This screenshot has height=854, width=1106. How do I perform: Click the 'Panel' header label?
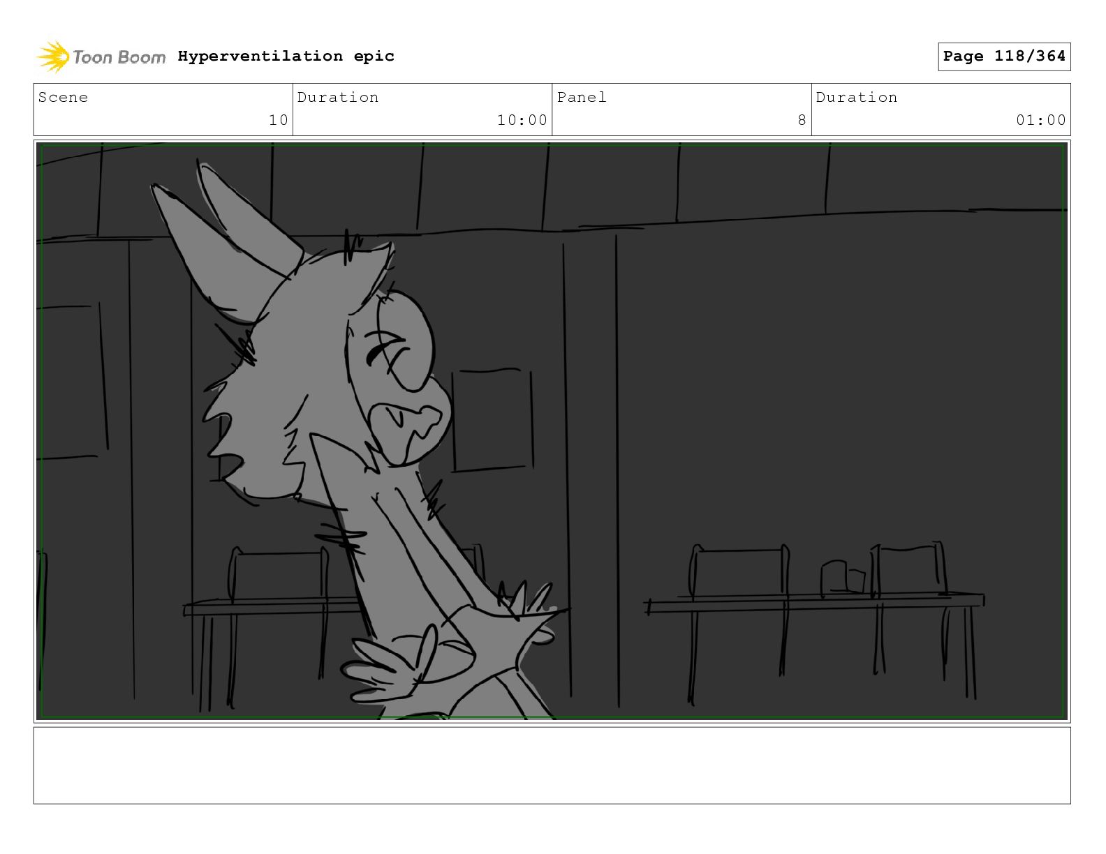[x=582, y=97]
